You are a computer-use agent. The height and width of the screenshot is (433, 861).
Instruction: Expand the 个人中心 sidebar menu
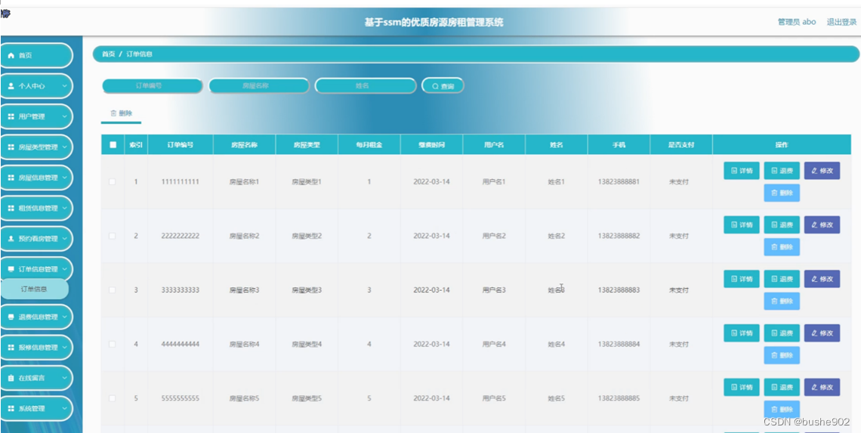(x=36, y=86)
